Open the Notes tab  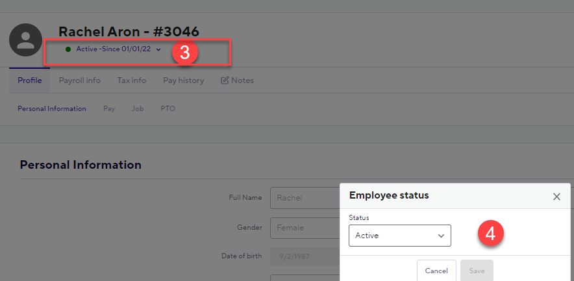coord(237,80)
